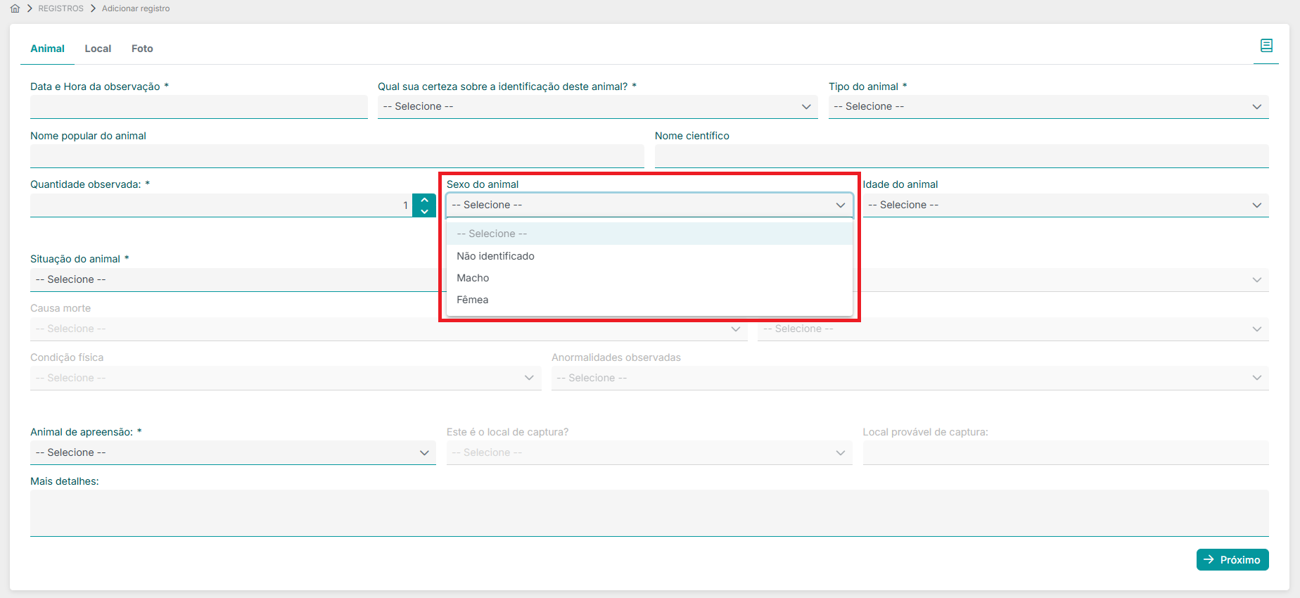
Task: Focus the Nome popular do animal field
Action: click(x=336, y=156)
